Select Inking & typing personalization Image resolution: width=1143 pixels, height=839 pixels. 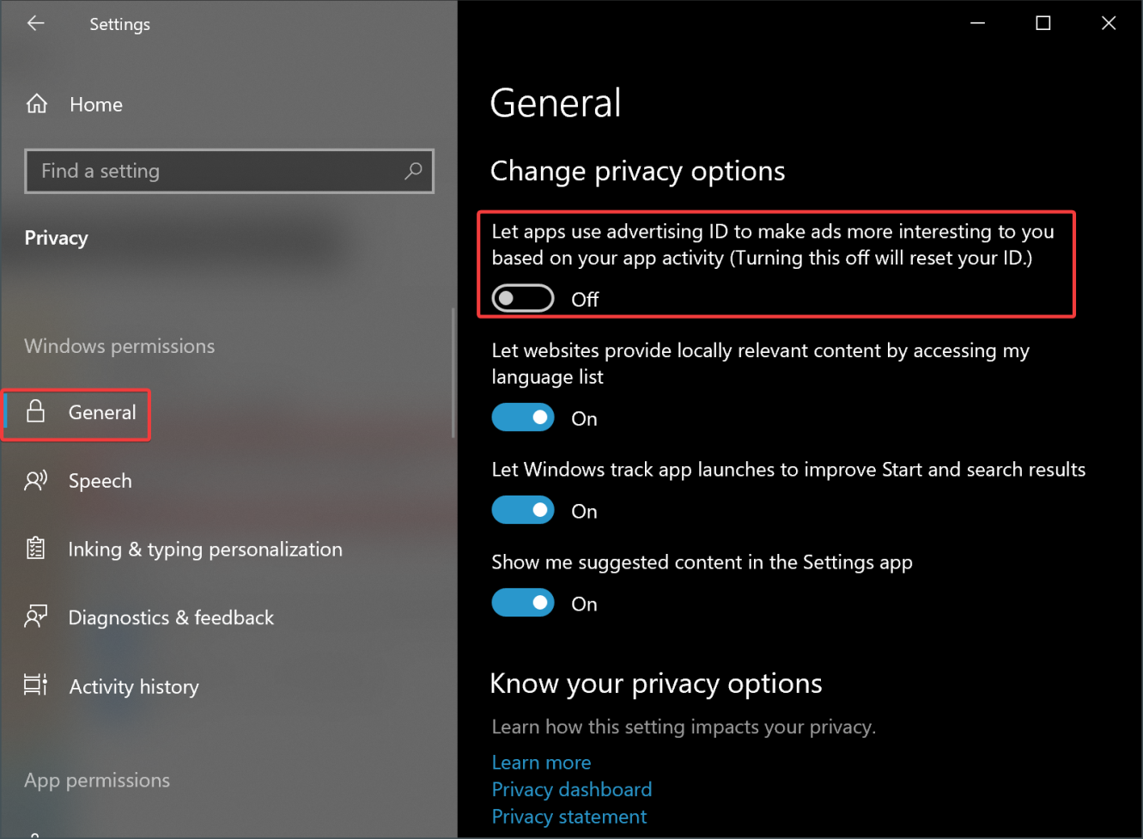[x=205, y=550]
